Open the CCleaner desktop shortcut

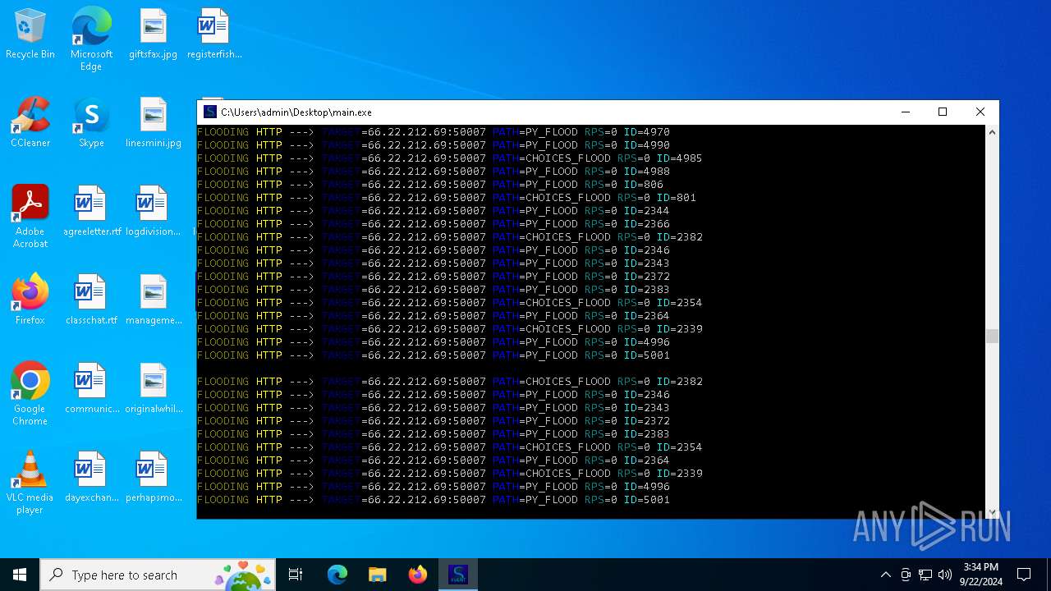pyautogui.click(x=30, y=123)
